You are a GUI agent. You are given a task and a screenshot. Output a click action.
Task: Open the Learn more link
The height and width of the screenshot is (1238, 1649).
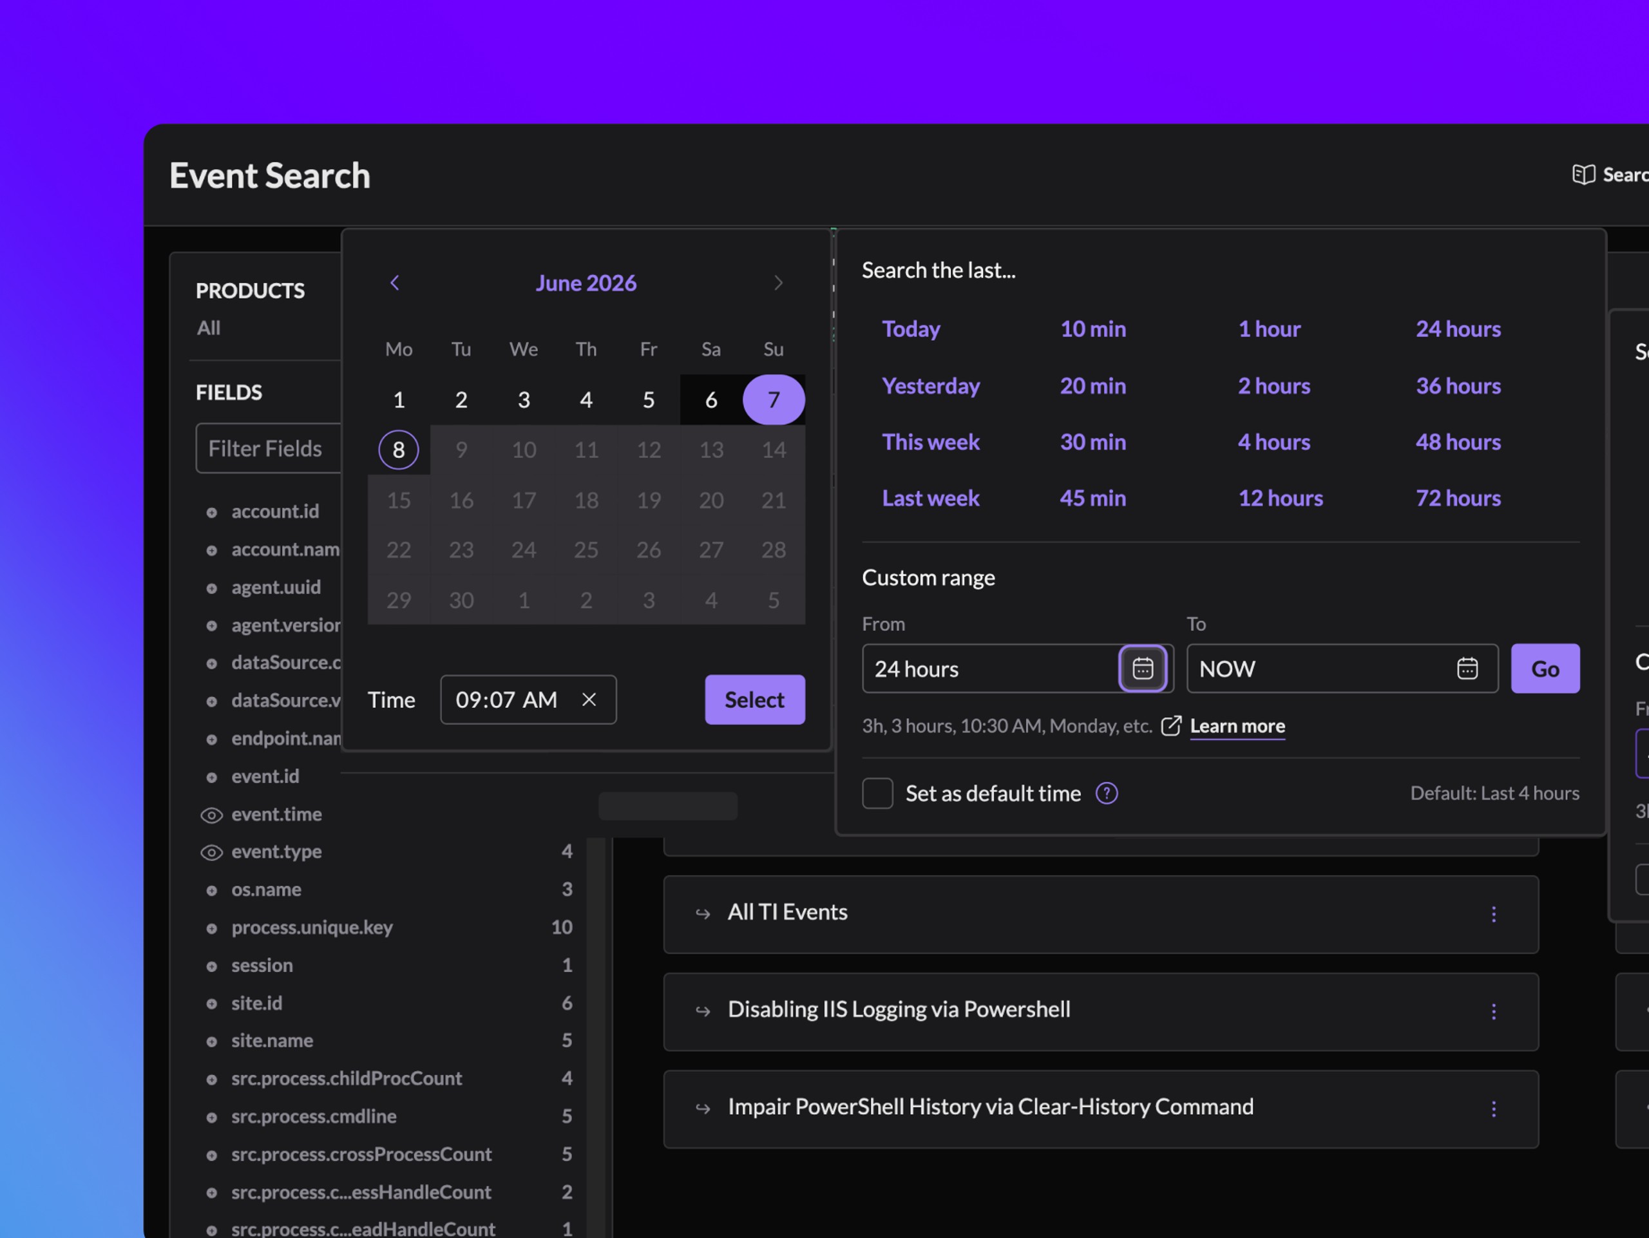click(1237, 726)
